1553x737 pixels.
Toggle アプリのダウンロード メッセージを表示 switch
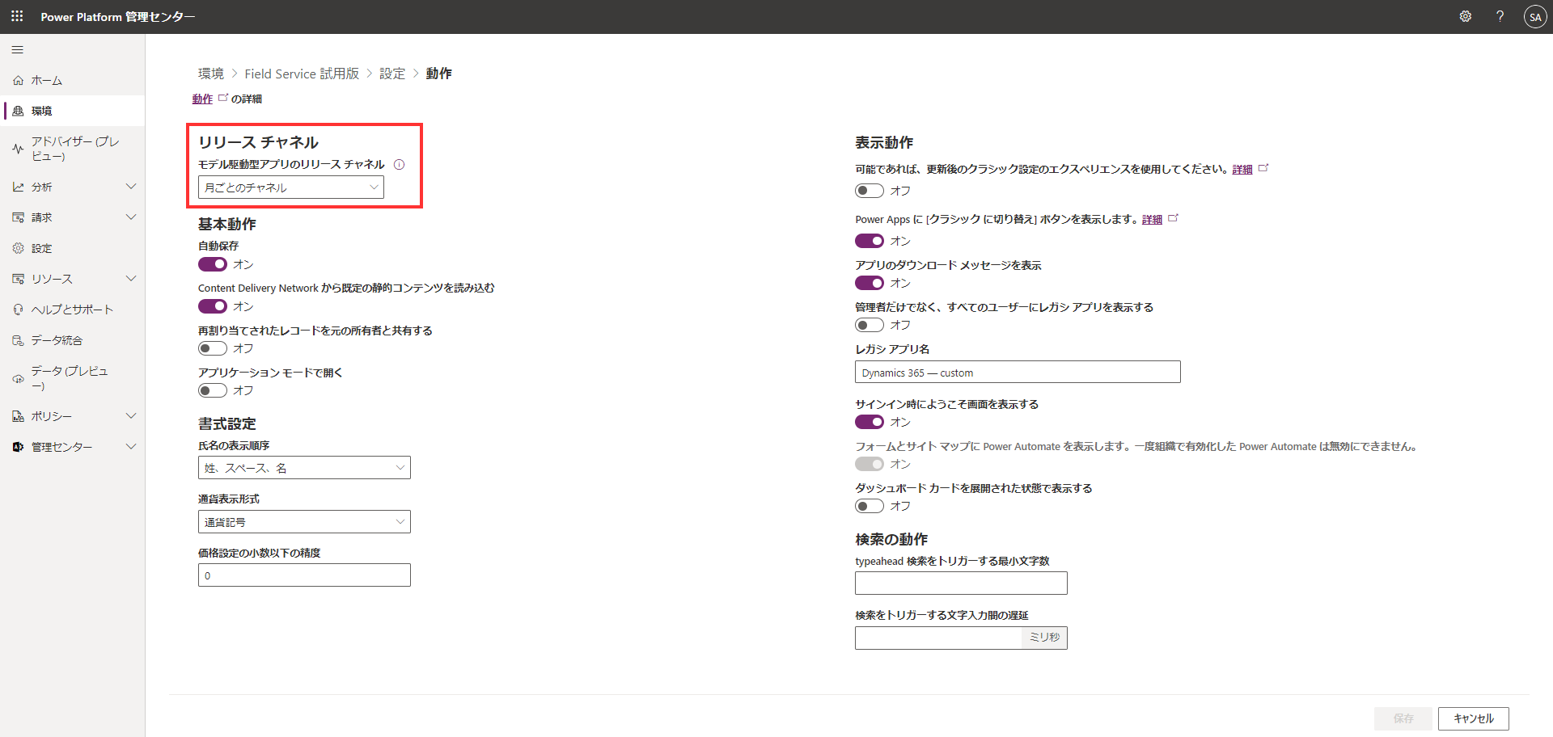[x=870, y=283]
